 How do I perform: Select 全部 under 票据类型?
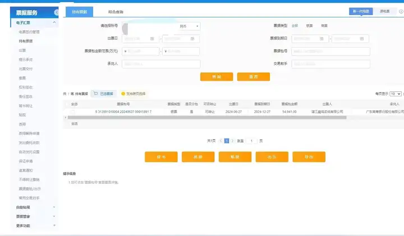tap(295, 26)
